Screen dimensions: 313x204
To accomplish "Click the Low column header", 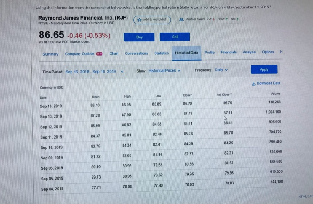I will (x=158, y=96).
